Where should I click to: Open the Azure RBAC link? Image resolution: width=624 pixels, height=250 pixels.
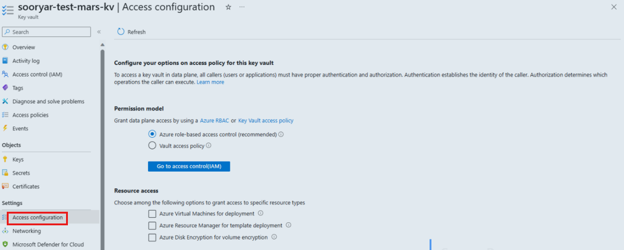point(215,120)
